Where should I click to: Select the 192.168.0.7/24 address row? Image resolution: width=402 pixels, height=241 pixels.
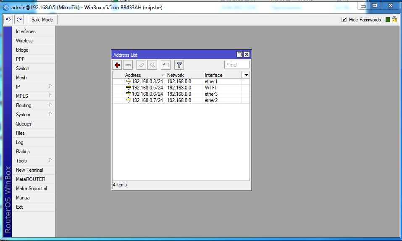[181, 100]
